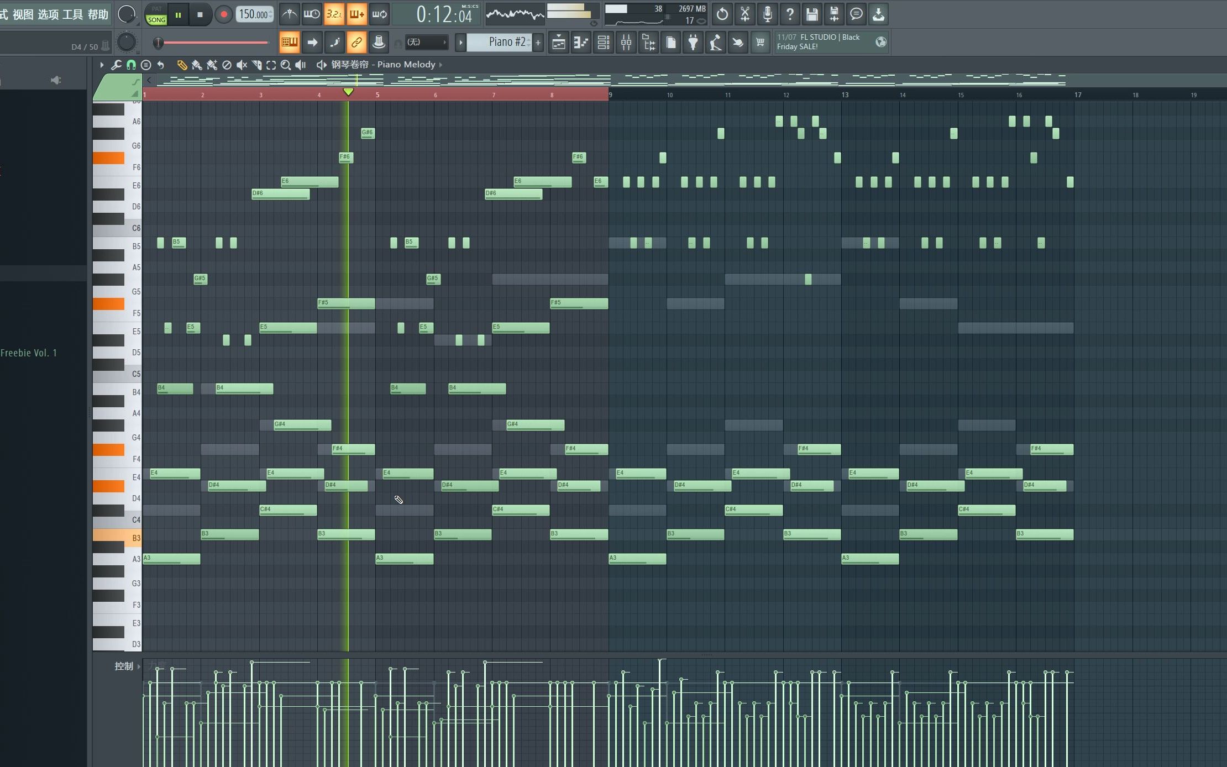Select the Playback scrub speaker tool
The image size is (1227, 767).
pyautogui.click(x=301, y=65)
